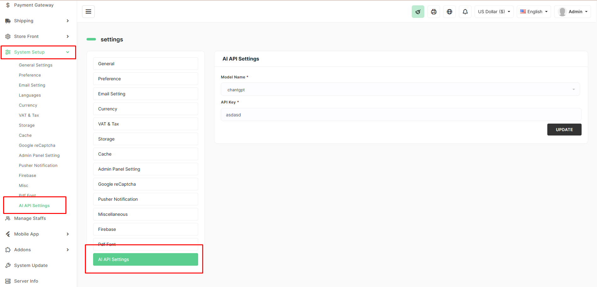Click the green clear cache broom icon
The height and width of the screenshot is (287, 597).
click(x=418, y=12)
